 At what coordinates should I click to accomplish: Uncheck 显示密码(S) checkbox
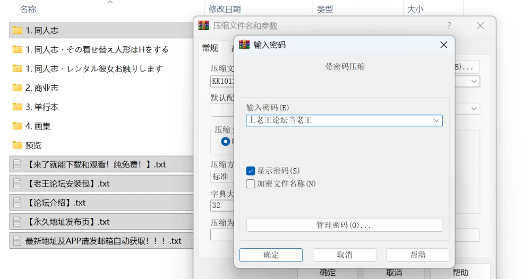click(250, 171)
